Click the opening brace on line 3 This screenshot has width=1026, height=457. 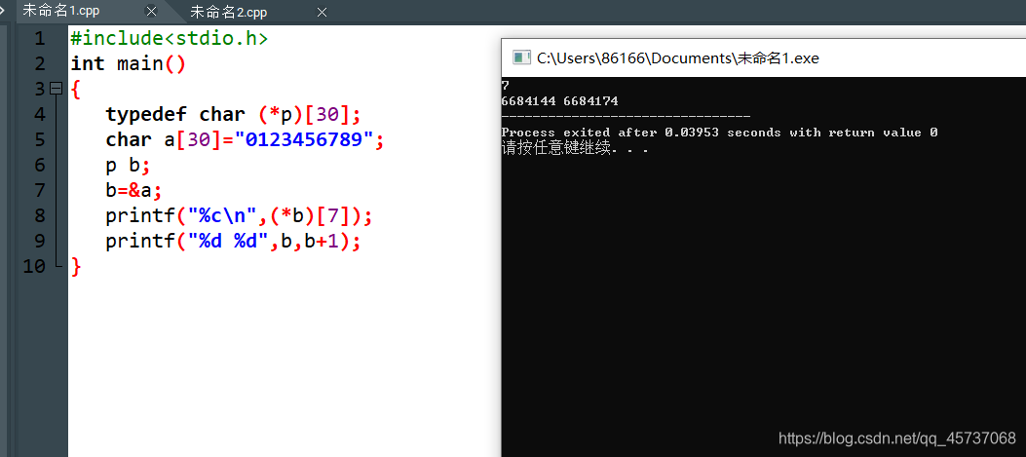76,89
